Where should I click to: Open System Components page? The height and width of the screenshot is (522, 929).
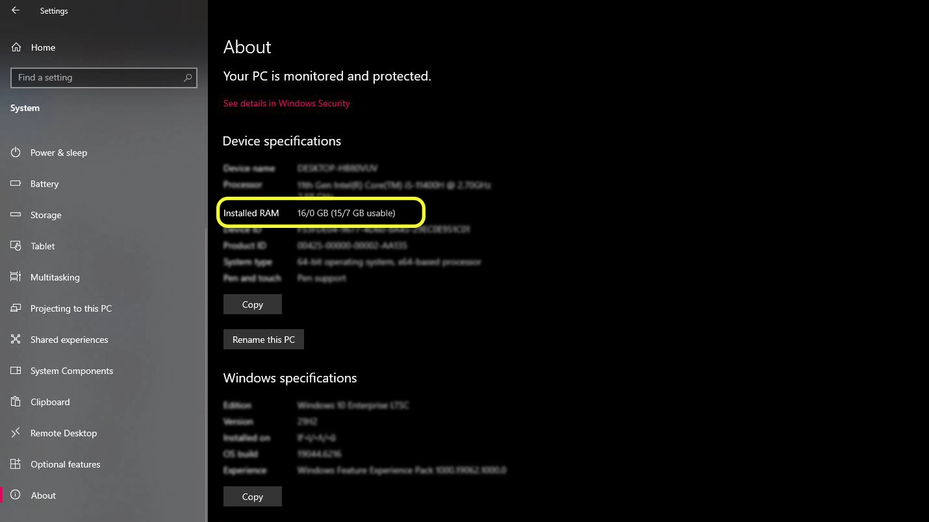(x=71, y=371)
